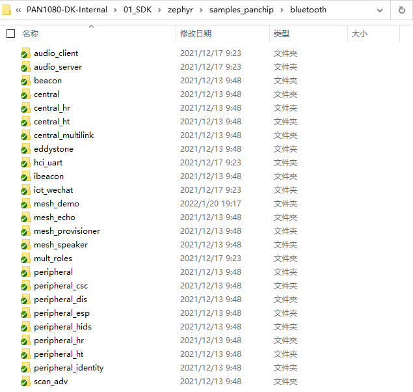This screenshot has width=413, height=392.
Task: Click the peripheral_hr folder icon
Action: point(25,341)
